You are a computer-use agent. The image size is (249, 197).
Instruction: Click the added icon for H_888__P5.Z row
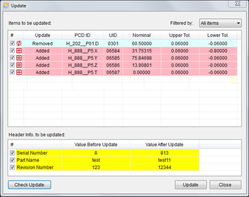tap(18, 65)
